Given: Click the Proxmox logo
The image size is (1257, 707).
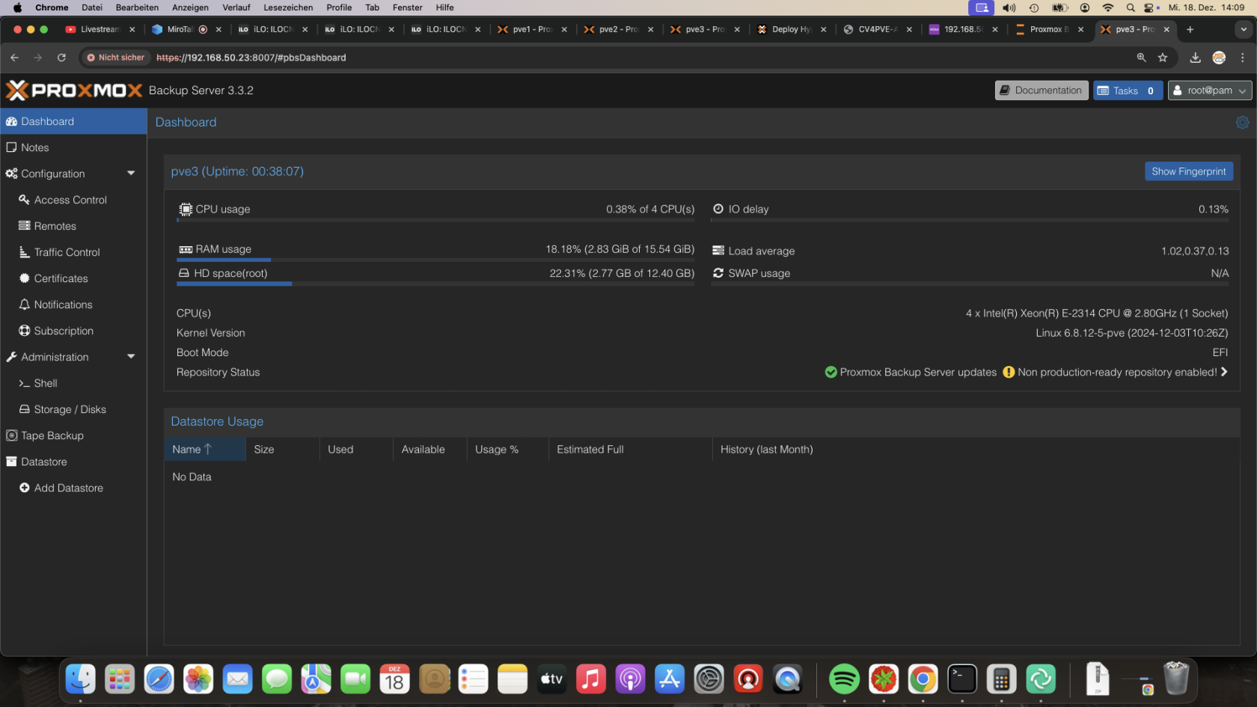Looking at the screenshot, I should point(73,91).
